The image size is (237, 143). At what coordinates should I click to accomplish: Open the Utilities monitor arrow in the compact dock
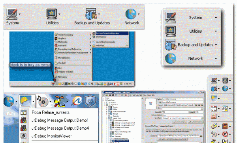pyautogui.click(x=230, y=81)
